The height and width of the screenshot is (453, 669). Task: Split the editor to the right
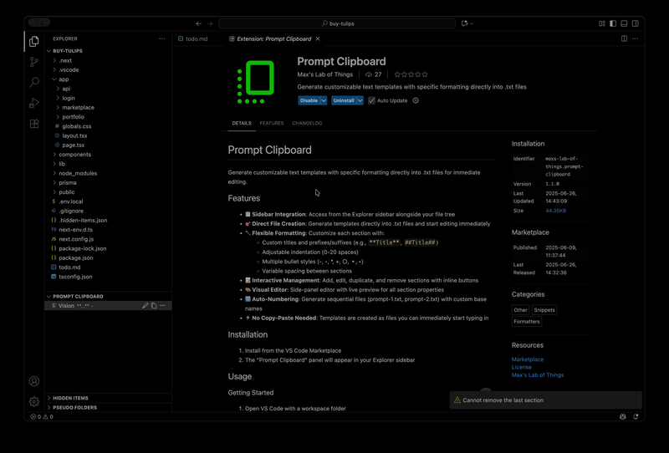tap(624, 38)
